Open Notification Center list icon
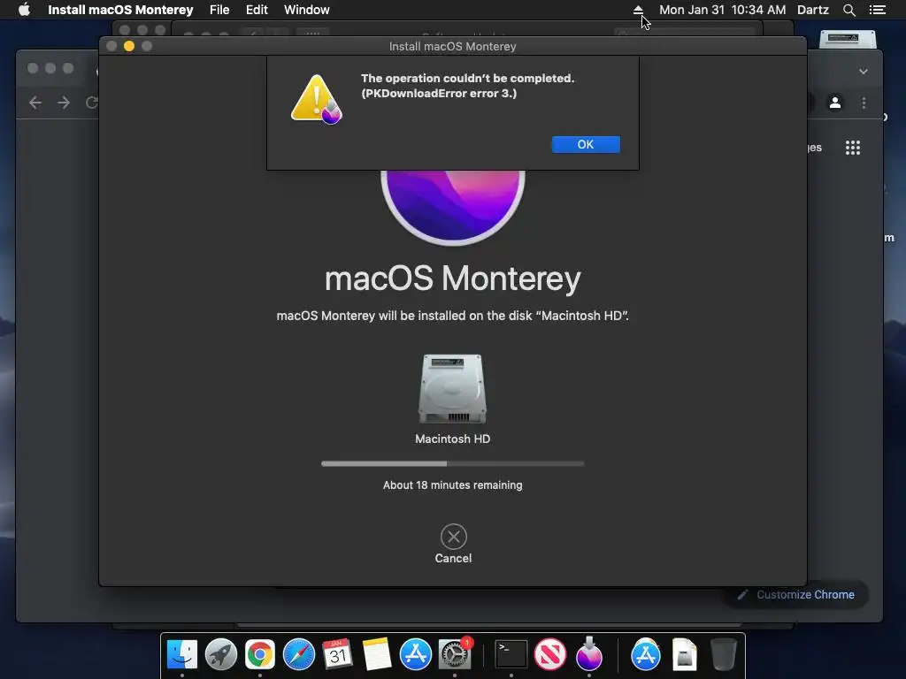The width and height of the screenshot is (906, 679). coord(878,10)
